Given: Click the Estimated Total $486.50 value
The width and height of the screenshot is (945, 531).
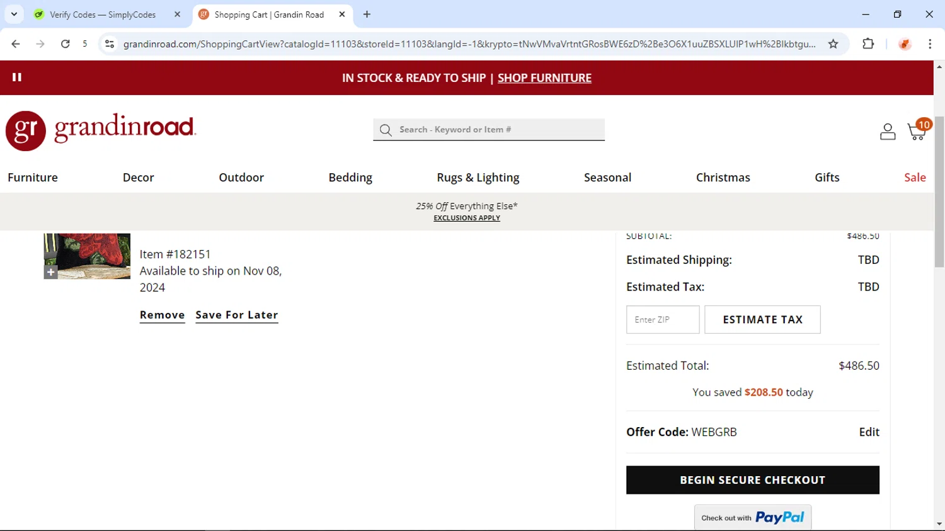Looking at the screenshot, I should tap(859, 366).
